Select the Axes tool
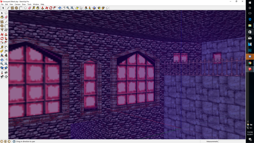The width and height of the screenshot is (254, 143). pos(2,55)
